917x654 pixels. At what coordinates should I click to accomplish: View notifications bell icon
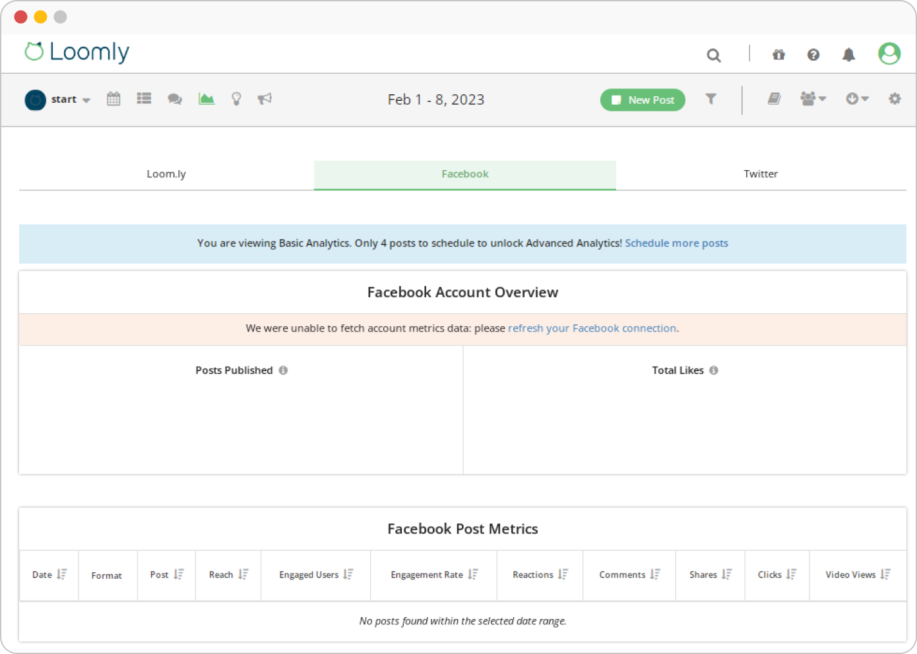coord(848,55)
